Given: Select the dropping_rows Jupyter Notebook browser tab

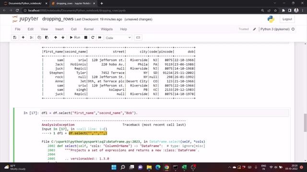Looking at the screenshot, I should [73, 3].
